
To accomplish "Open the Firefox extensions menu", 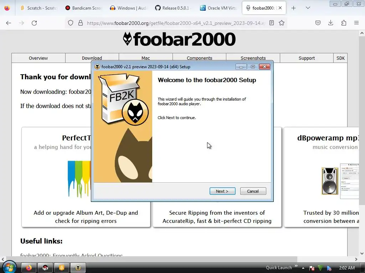I will [x=344, y=23].
